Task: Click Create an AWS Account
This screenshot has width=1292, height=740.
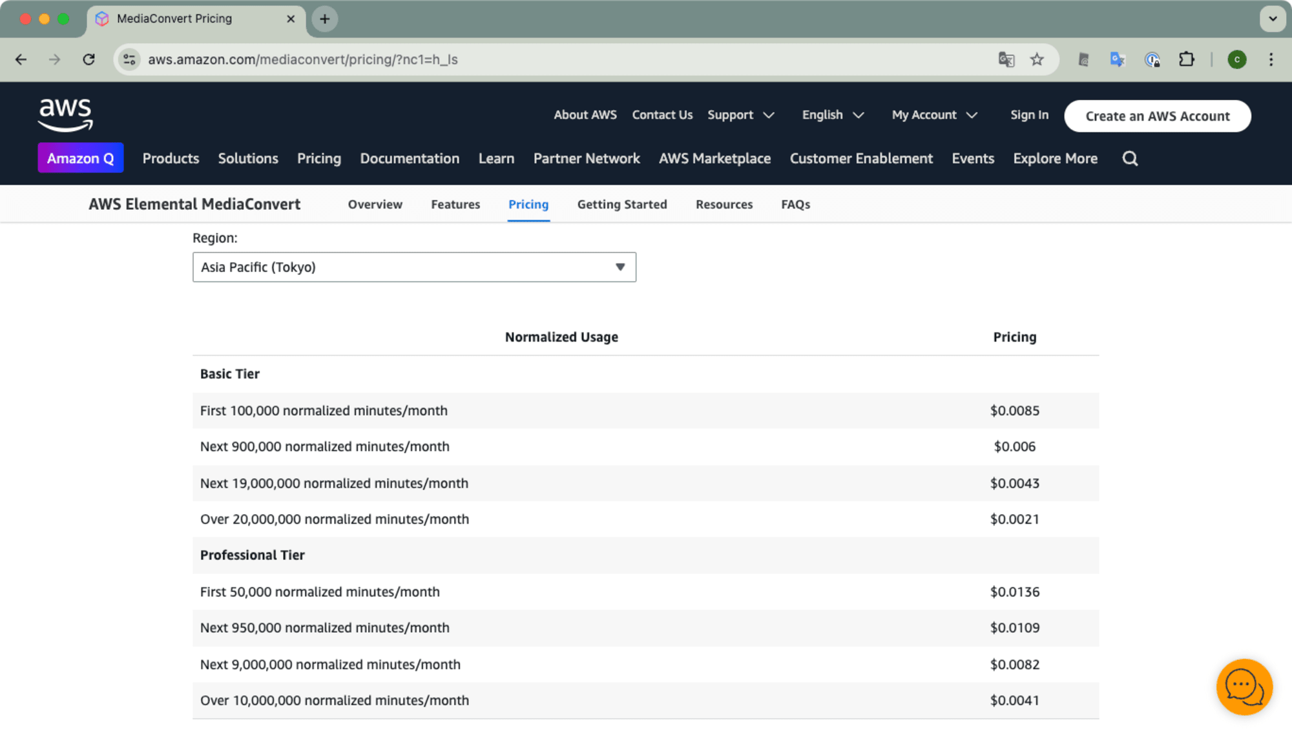Action: 1158,116
